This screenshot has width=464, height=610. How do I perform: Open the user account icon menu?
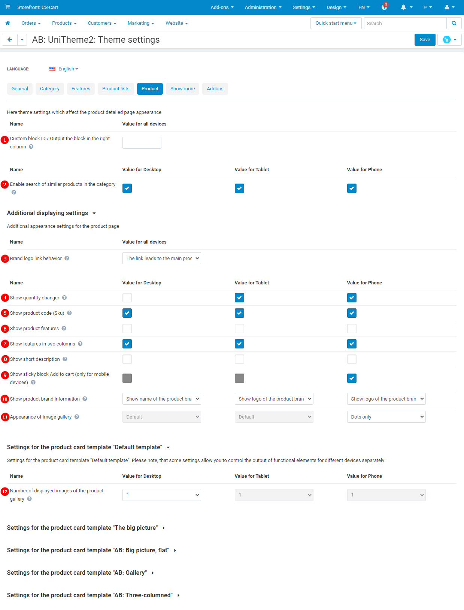coord(447,7)
